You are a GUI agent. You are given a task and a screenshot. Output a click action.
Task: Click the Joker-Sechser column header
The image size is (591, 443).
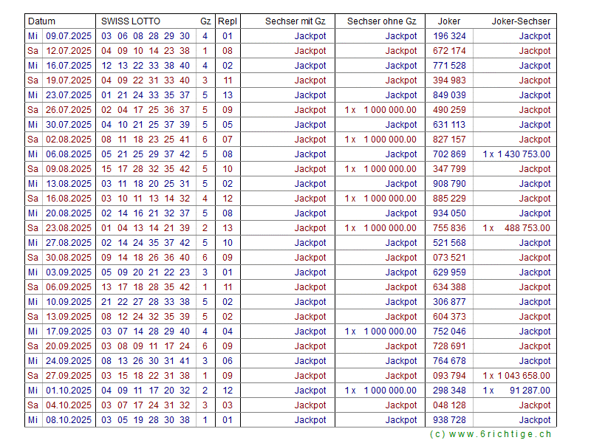pos(521,21)
